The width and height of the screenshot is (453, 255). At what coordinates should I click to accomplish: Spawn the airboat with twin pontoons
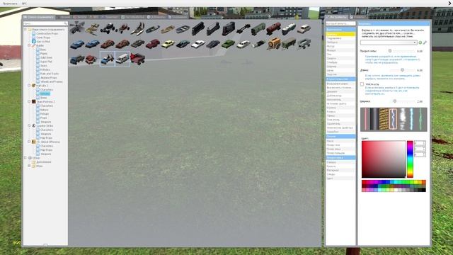(x=137, y=29)
